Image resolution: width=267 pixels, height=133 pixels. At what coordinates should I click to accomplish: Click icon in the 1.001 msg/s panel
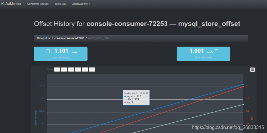[216, 51]
